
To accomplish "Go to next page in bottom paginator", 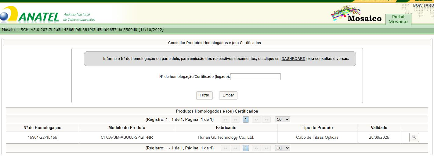I will [x=256, y=148].
